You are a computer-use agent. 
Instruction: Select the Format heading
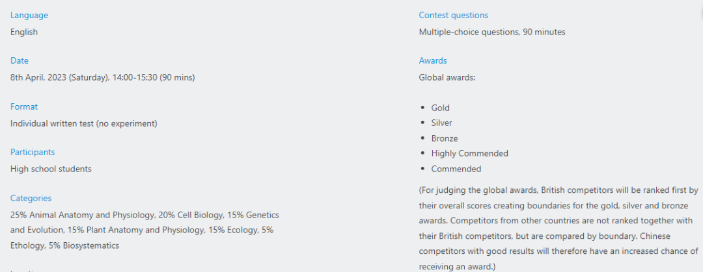click(x=24, y=106)
